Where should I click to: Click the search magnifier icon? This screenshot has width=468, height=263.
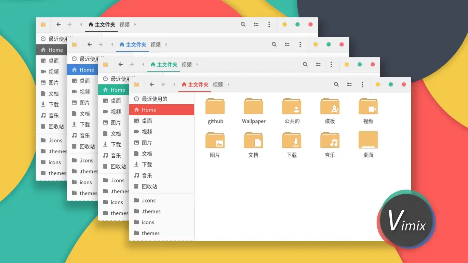(x=336, y=84)
